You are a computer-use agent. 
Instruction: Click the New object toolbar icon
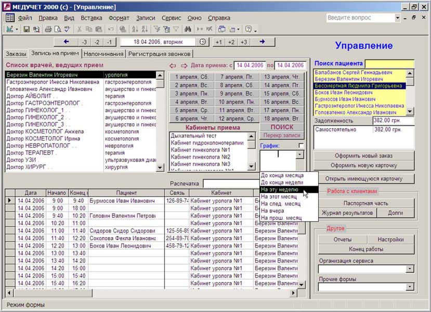point(232,29)
